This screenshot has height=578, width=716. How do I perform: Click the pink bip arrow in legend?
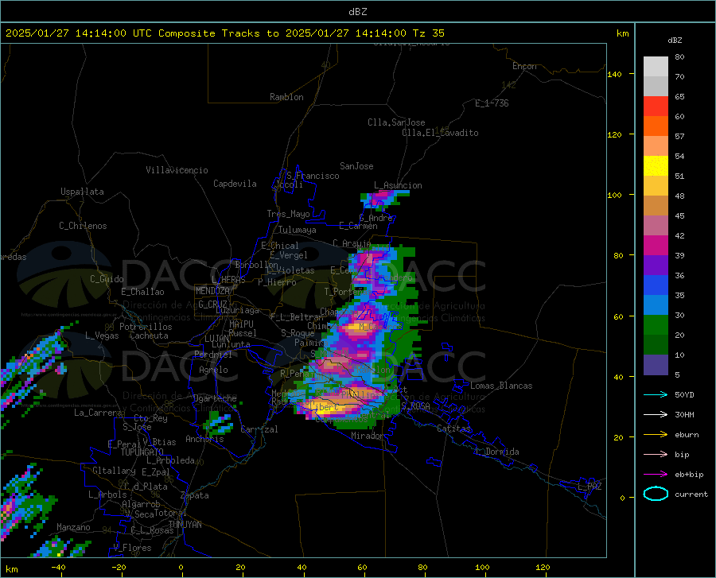(656, 454)
